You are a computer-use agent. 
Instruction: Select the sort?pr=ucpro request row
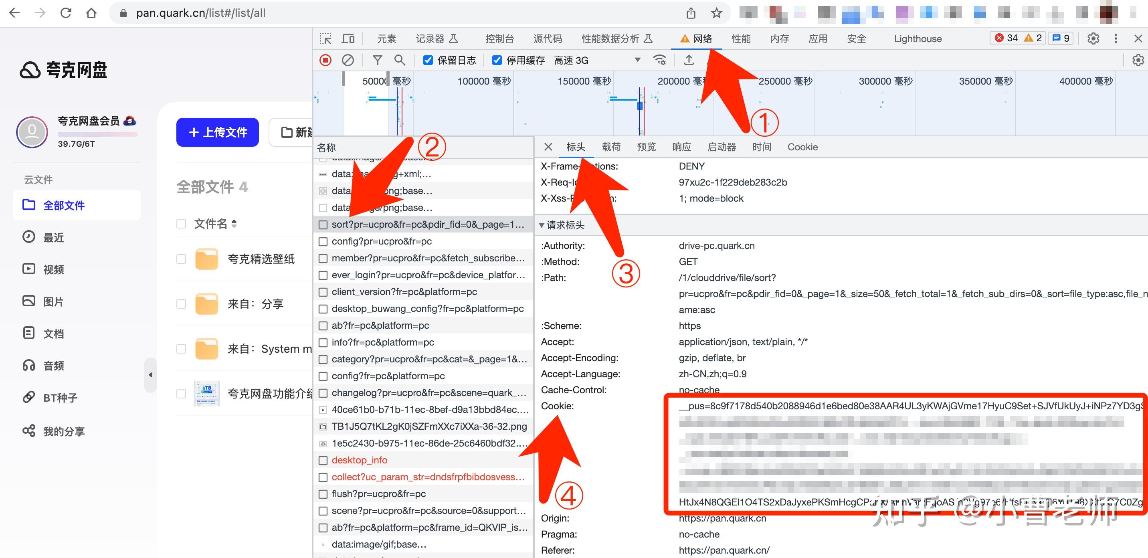pos(423,224)
